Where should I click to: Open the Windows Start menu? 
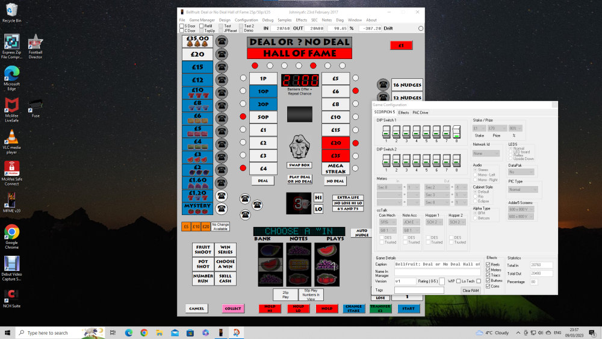(x=7, y=333)
